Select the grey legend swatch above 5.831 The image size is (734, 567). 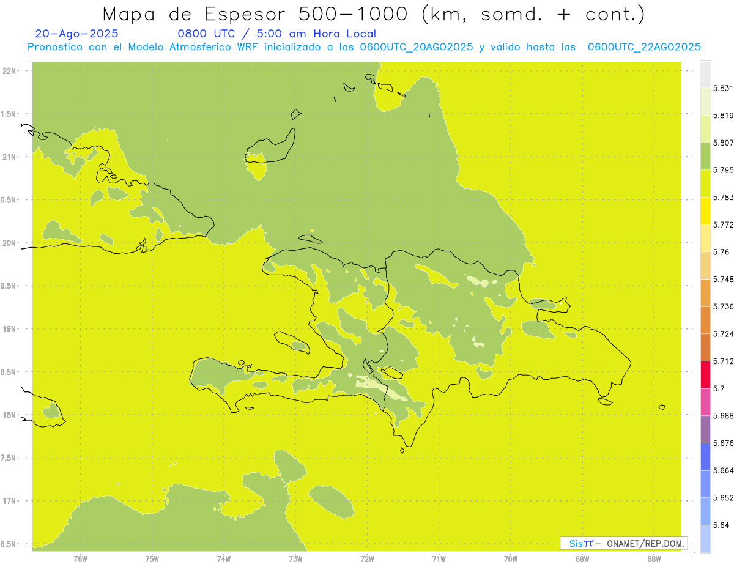705,74
